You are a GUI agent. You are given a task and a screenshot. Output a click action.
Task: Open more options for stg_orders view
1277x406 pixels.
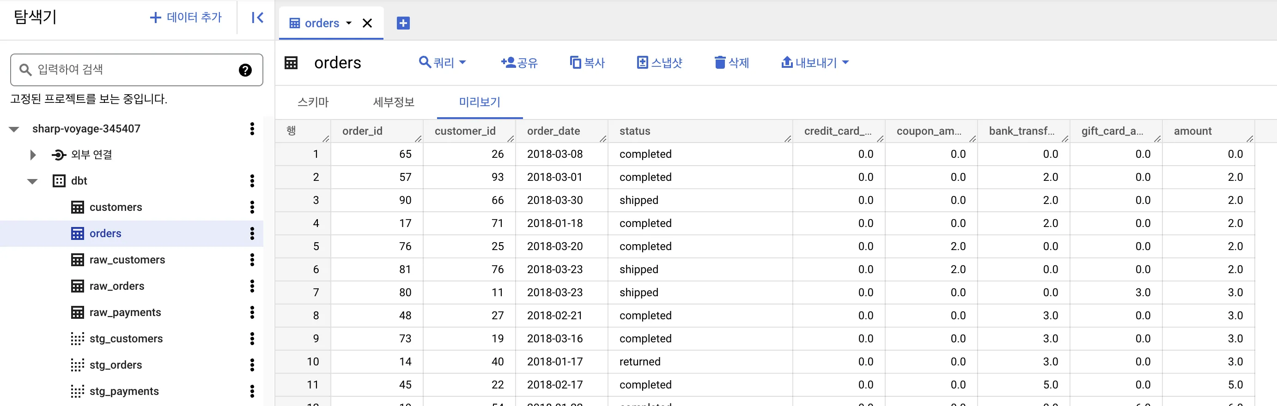(252, 365)
